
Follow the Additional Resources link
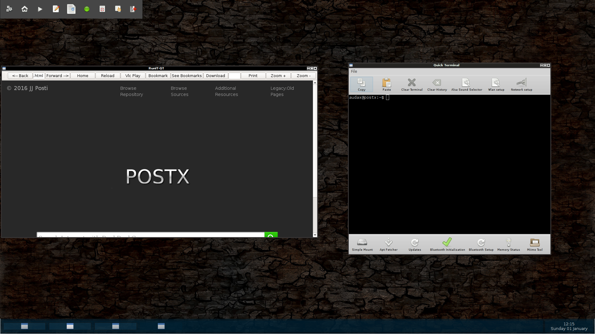tap(226, 91)
